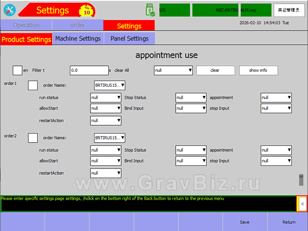Image resolution: width=308 pixels, height=231 pixels.
Task: Toggle the 'en' enable checkbox
Action: pyautogui.click(x=17, y=70)
